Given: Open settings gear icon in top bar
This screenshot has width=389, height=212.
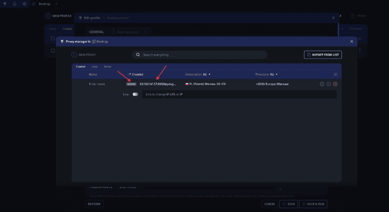Looking at the screenshot, I should [x=24, y=4].
